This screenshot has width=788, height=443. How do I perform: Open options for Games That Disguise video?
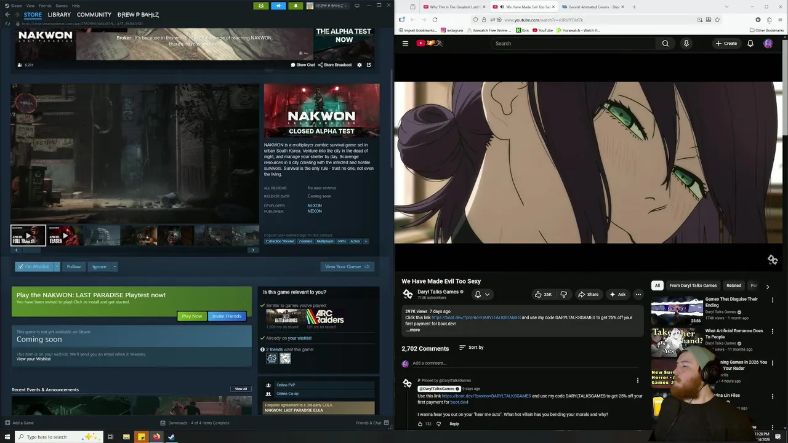[773, 300]
